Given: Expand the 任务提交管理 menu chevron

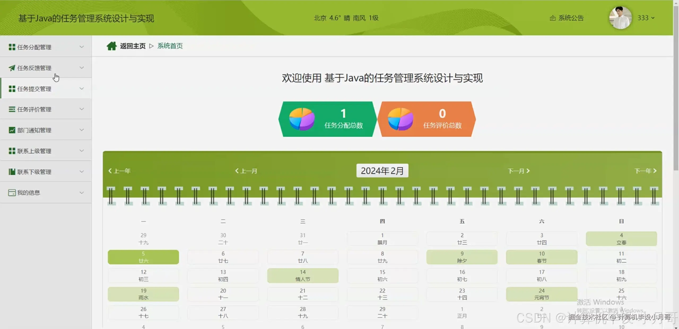Looking at the screenshot, I should [82, 88].
